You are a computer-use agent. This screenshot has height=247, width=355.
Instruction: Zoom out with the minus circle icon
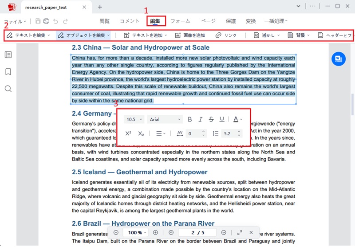(116, 232)
